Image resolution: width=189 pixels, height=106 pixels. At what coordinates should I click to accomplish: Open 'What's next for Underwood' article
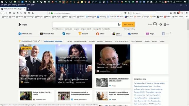click(119, 79)
